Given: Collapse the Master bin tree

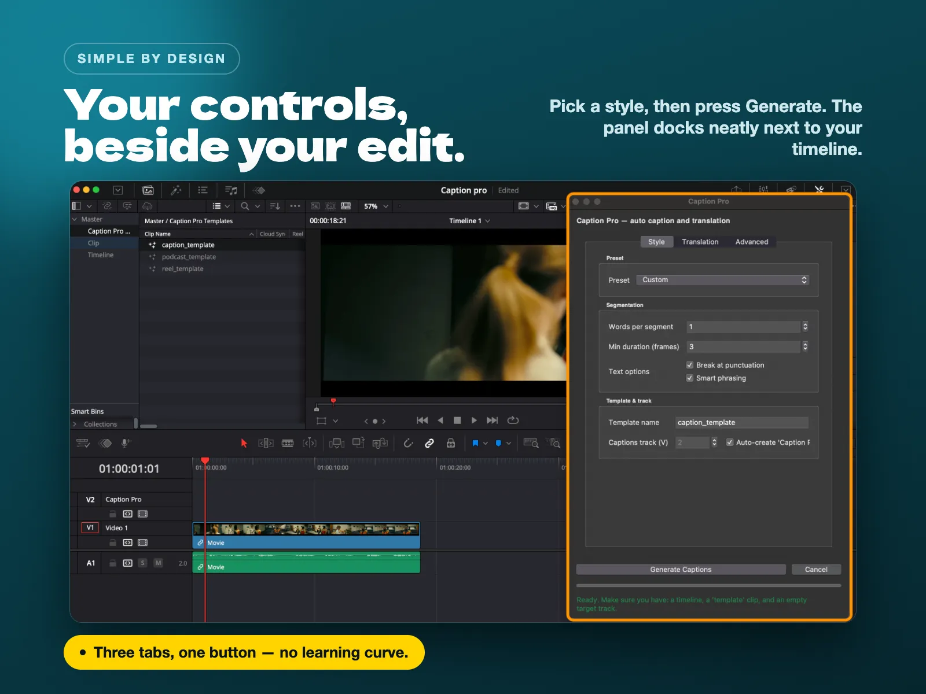Looking at the screenshot, I should point(74,219).
